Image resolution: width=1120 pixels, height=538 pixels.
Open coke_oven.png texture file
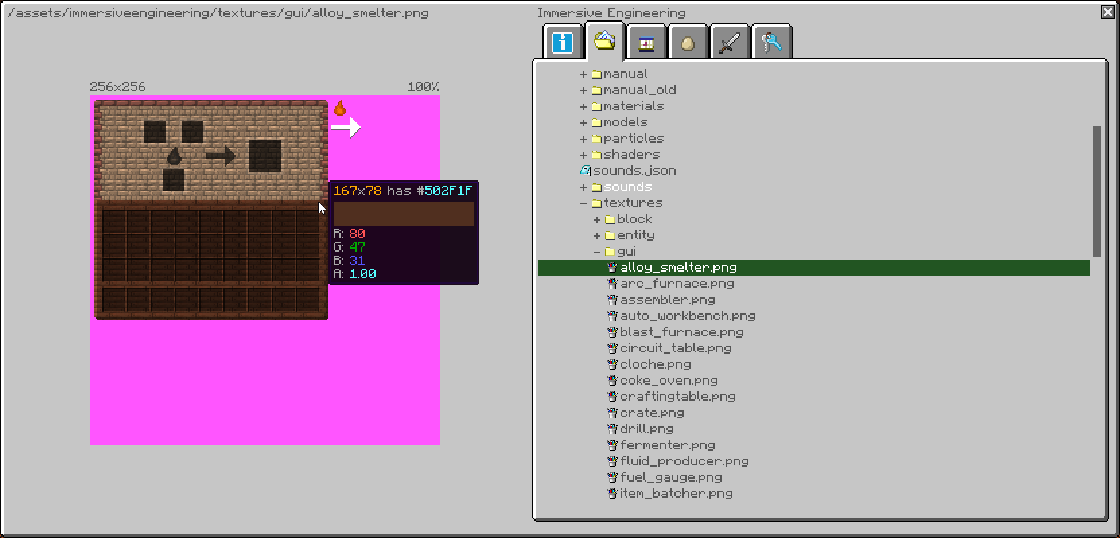click(668, 381)
